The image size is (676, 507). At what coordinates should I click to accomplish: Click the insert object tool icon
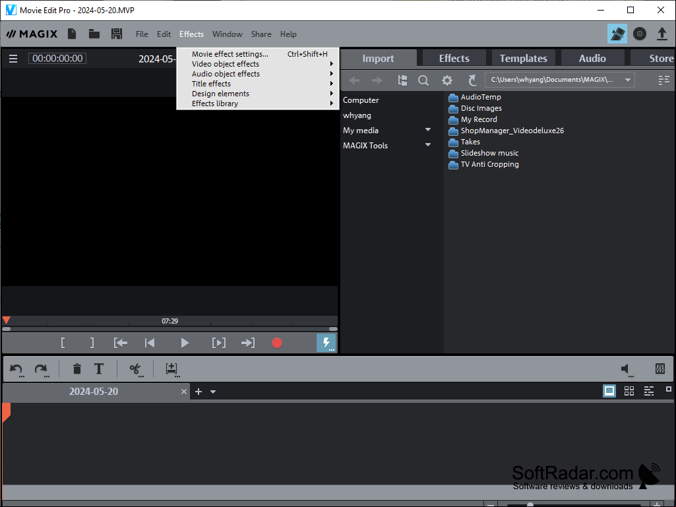(172, 369)
